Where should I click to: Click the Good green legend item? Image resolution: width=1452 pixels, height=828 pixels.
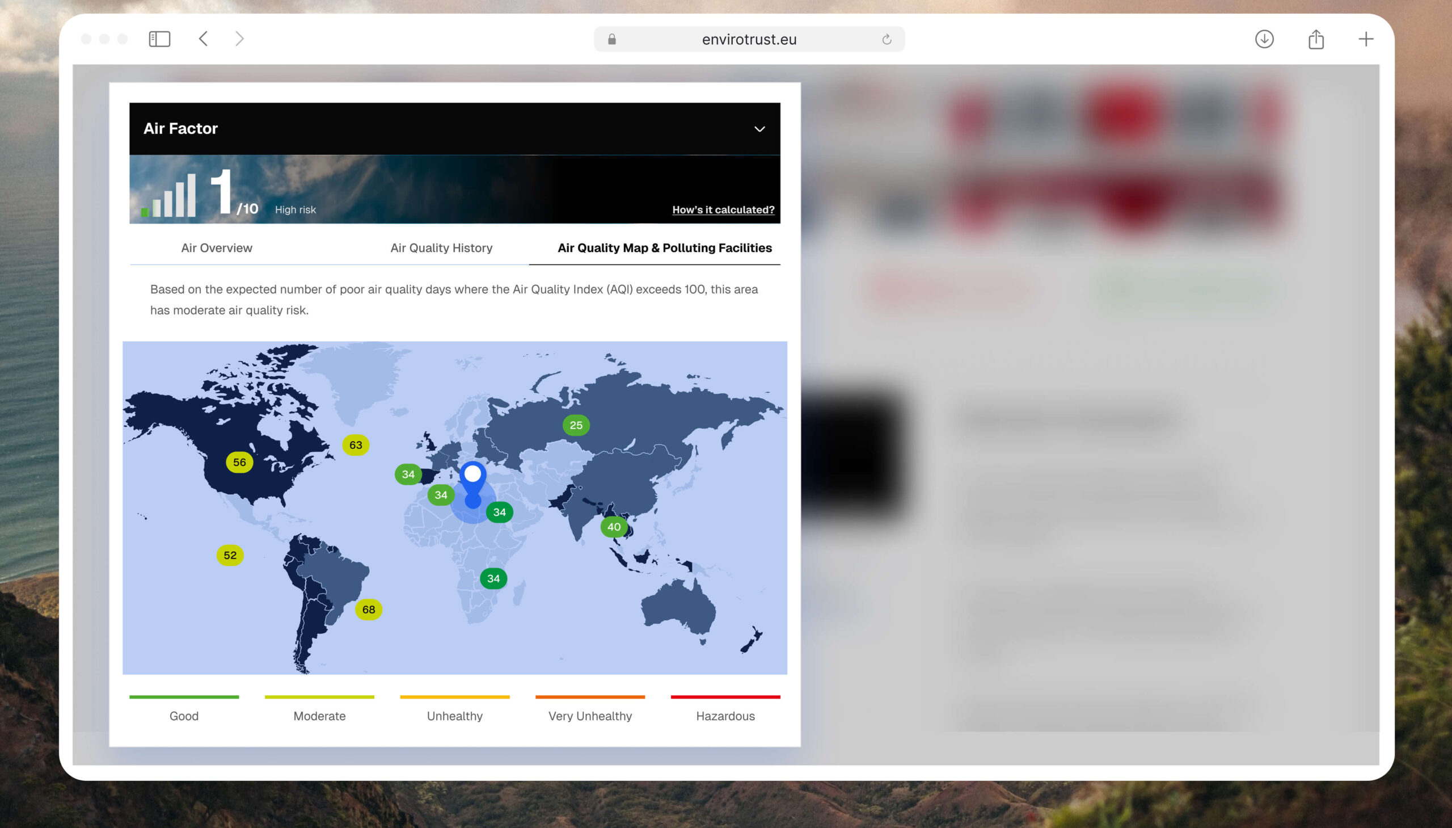pyautogui.click(x=184, y=716)
